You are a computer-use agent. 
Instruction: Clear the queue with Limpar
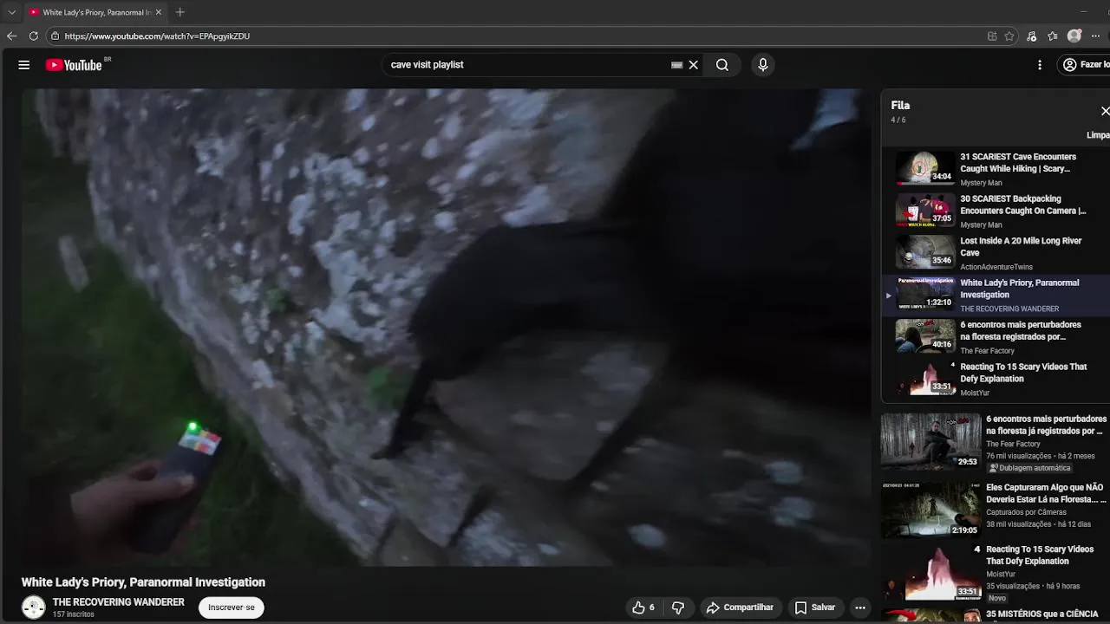pyautogui.click(x=1098, y=135)
